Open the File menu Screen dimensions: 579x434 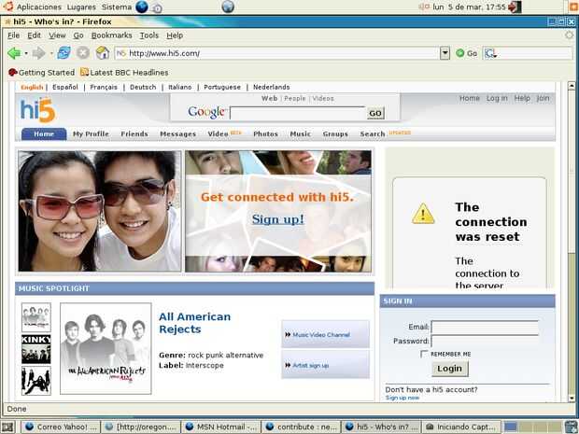click(14, 35)
